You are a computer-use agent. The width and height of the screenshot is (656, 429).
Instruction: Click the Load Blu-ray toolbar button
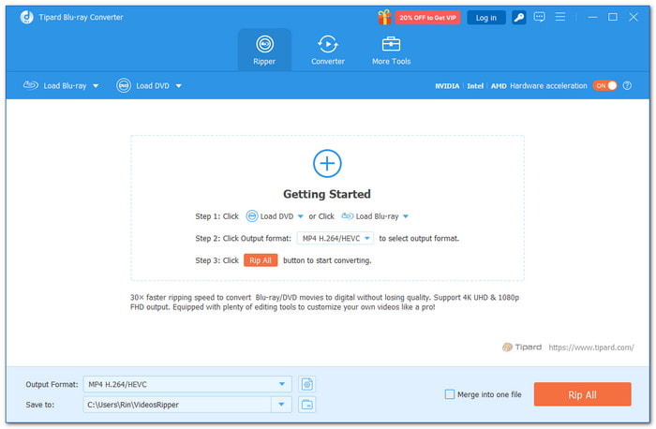pos(54,86)
